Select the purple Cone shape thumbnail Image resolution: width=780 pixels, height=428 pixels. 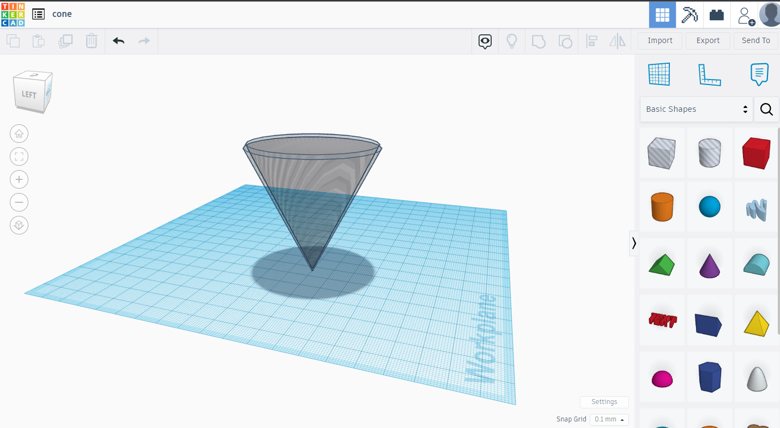[x=709, y=263]
